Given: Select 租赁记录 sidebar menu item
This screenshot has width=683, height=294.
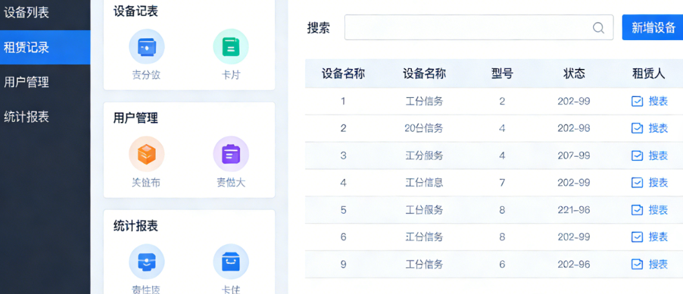Looking at the screenshot, I should click(x=27, y=48).
